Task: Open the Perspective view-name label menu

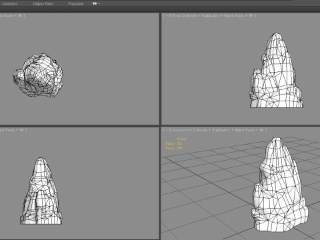Action: point(182,130)
